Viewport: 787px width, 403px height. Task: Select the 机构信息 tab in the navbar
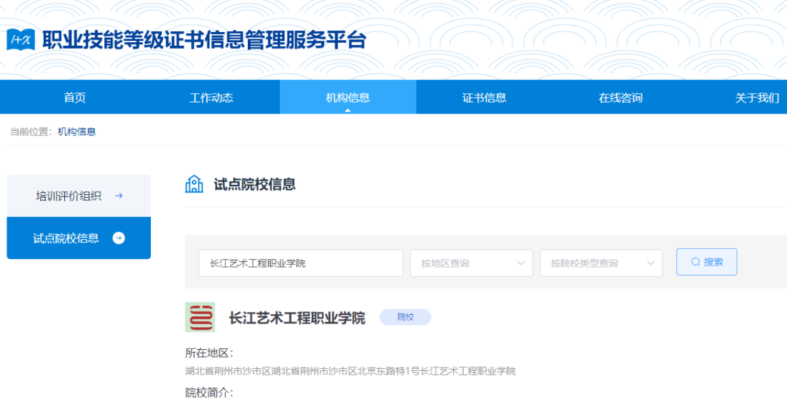tap(348, 97)
